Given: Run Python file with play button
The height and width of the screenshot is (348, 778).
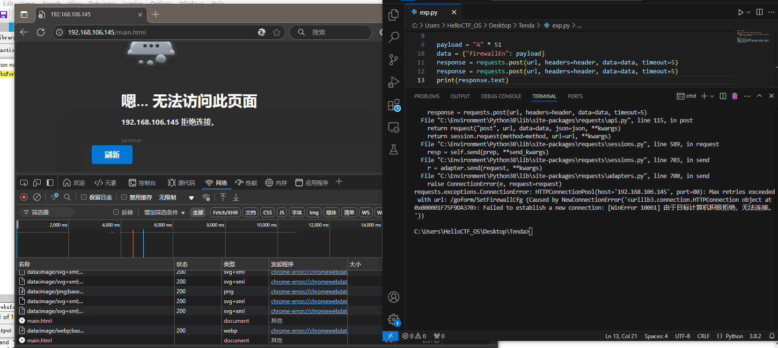Looking at the screenshot, I should click(x=741, y=12).
